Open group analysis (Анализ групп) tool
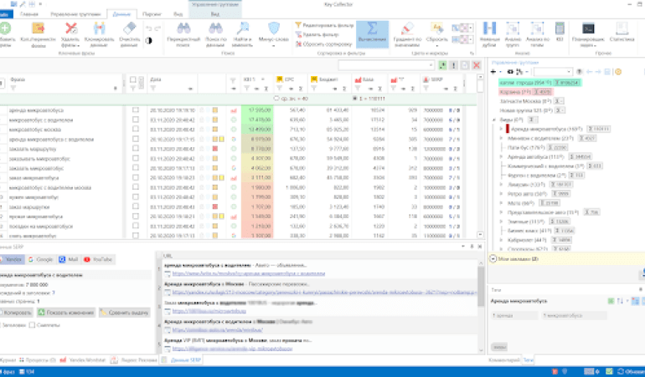The width and height of the screenshot is (645, 377). click(513, 34)
